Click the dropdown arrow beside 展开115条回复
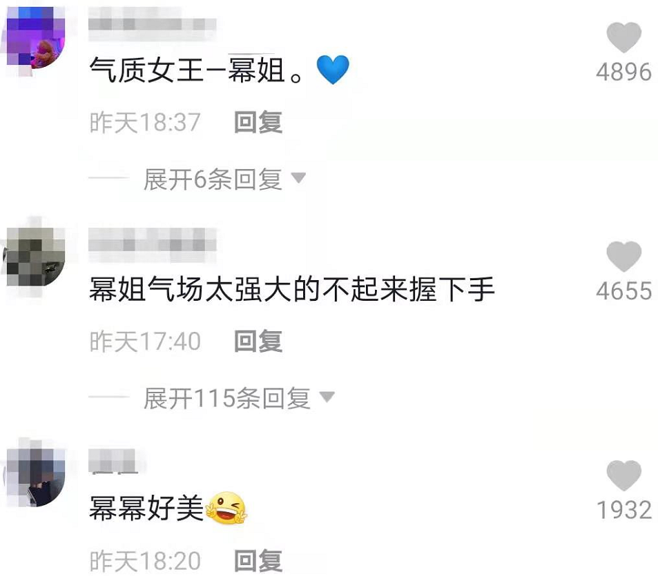 327,397
